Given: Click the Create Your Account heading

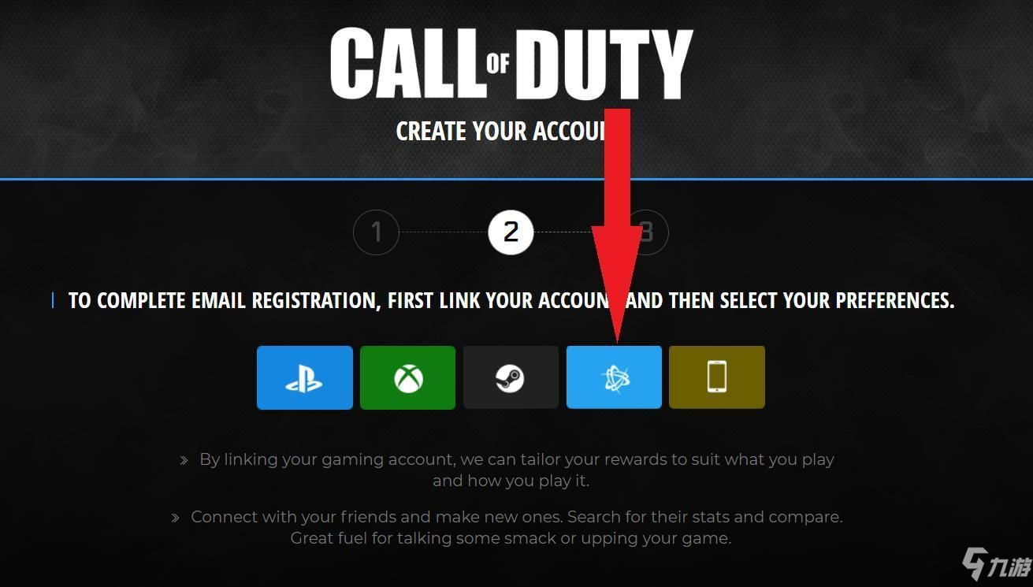Looking at the screenshot, I should pyautogui.click(x=501, y=131).
